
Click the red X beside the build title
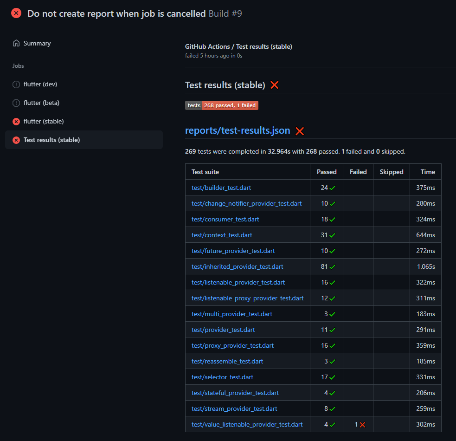pyautogui.click(x=16, y=13)
